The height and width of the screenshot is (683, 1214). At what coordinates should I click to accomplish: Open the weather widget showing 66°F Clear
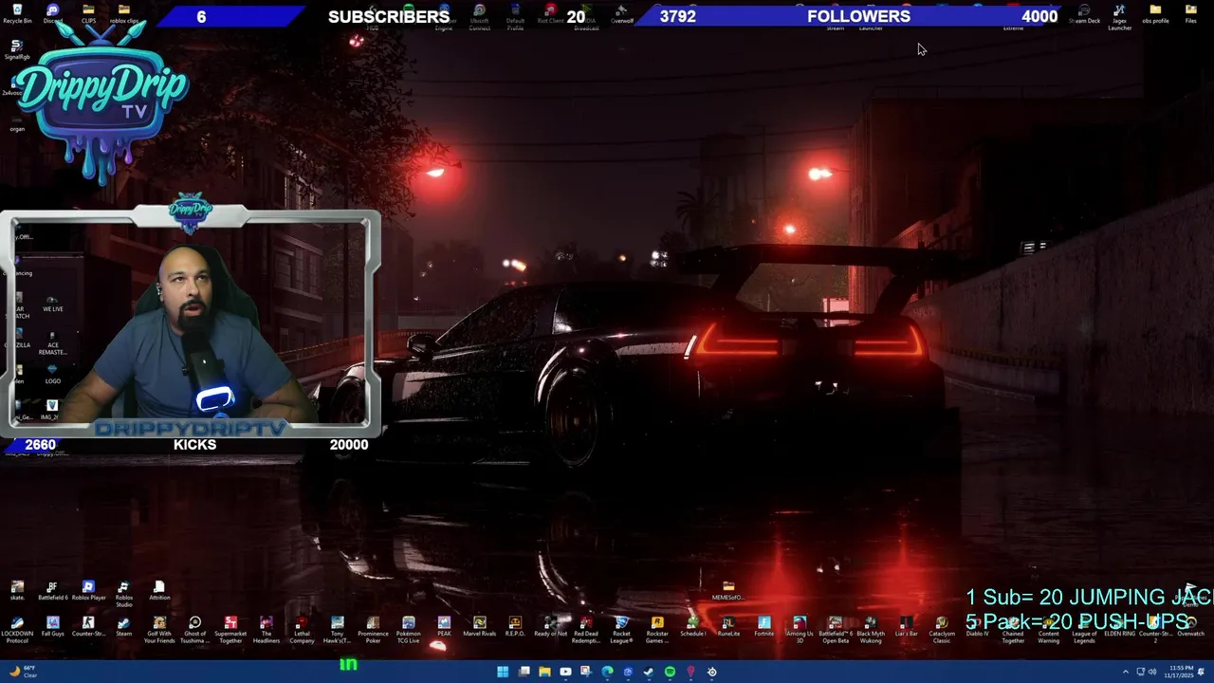24,672
